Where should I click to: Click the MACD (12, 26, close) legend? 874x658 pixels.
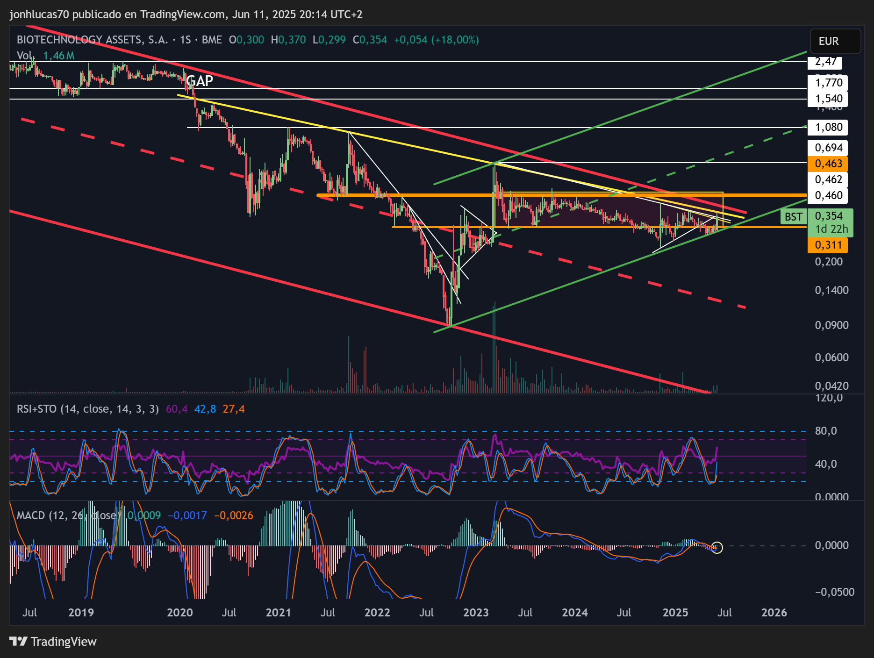click(x=69, y=515)
